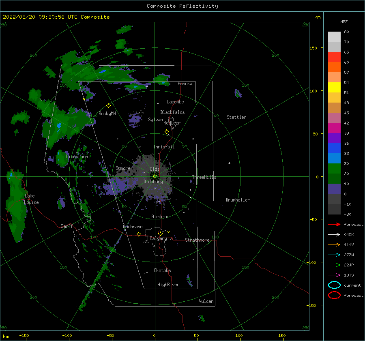
Task: Click the 'Blackfalds' map label
Action: pos(172,112)
